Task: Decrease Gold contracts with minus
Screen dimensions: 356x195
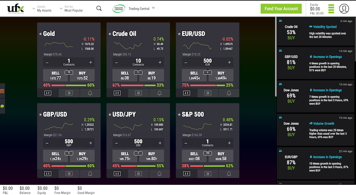Action: 47,62
